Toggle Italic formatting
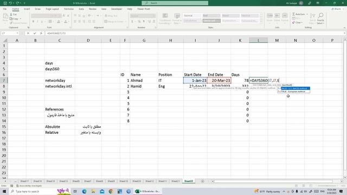 click(37, 22)
